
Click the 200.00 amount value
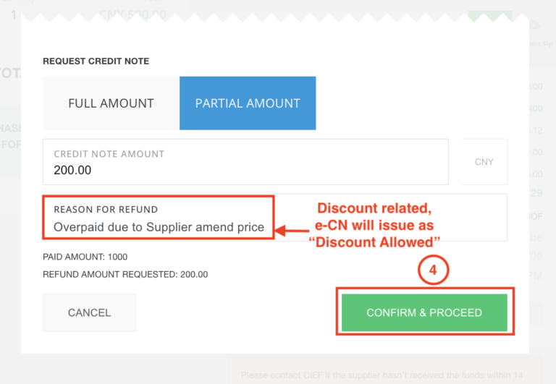coord(72,171)
